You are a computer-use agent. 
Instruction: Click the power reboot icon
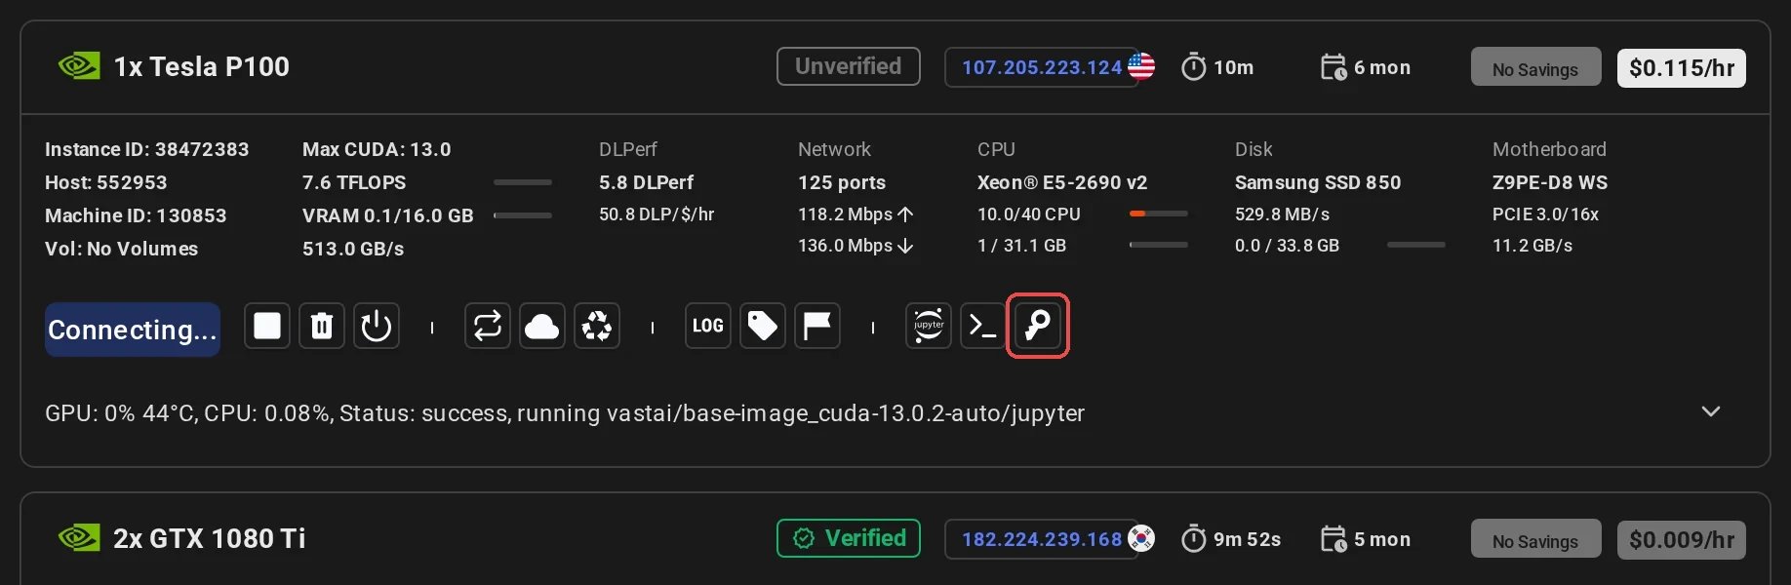pyautogui.click(x=377, y=326)
